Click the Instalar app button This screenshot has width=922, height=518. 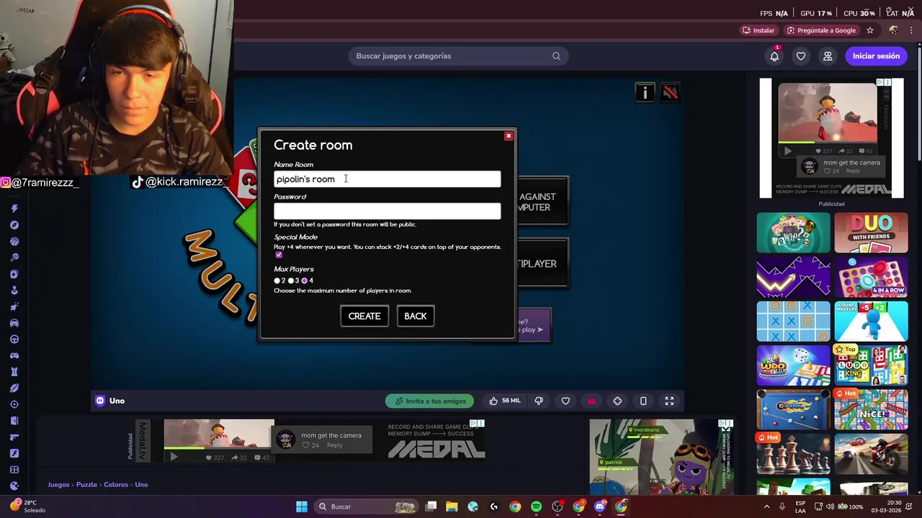(x=758, y=30)
